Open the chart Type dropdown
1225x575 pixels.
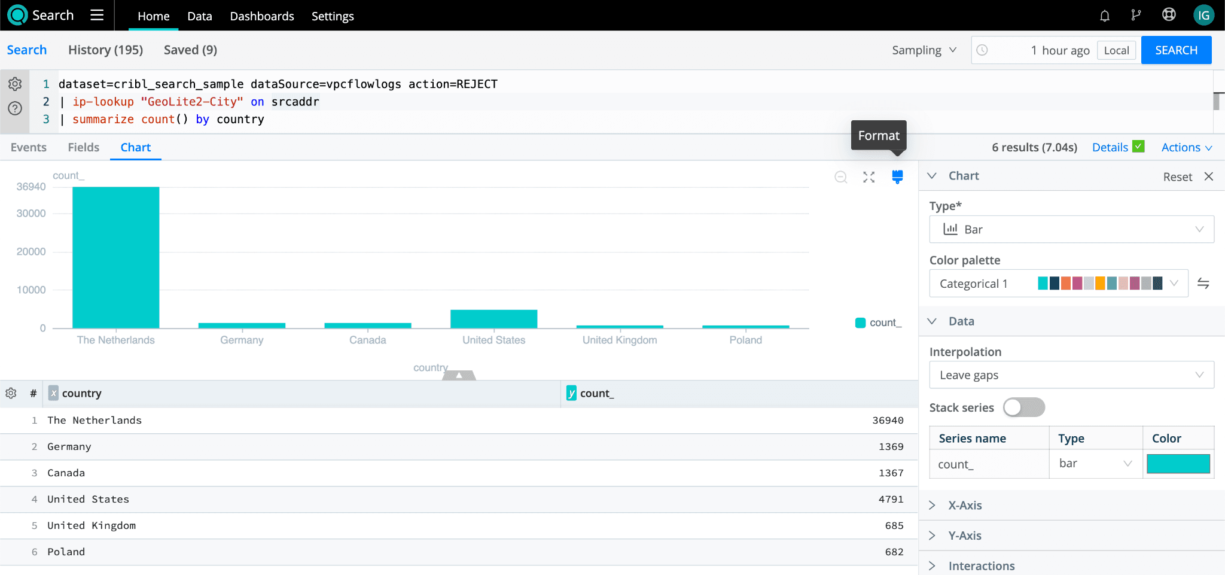pyautogui.click(x=1071, y=229)
